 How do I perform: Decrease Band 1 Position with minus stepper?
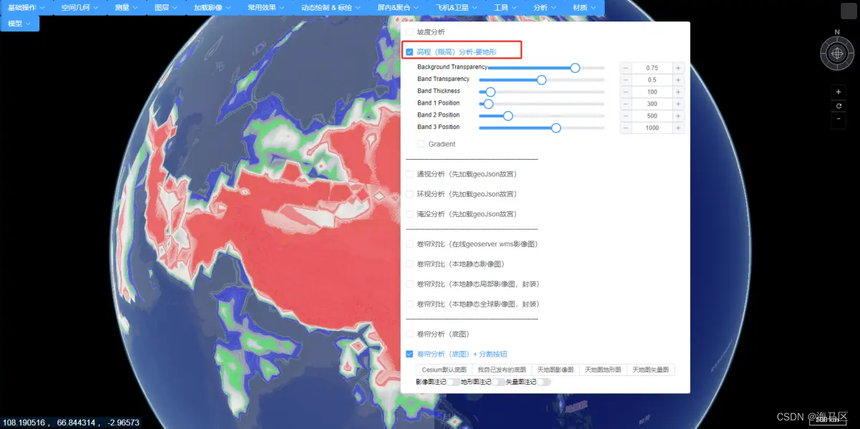[x=626, y=104]
